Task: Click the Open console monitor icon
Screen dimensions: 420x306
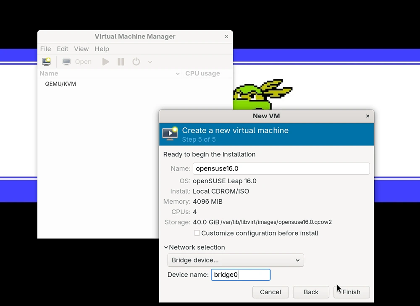Action: (x=66, y=62)
